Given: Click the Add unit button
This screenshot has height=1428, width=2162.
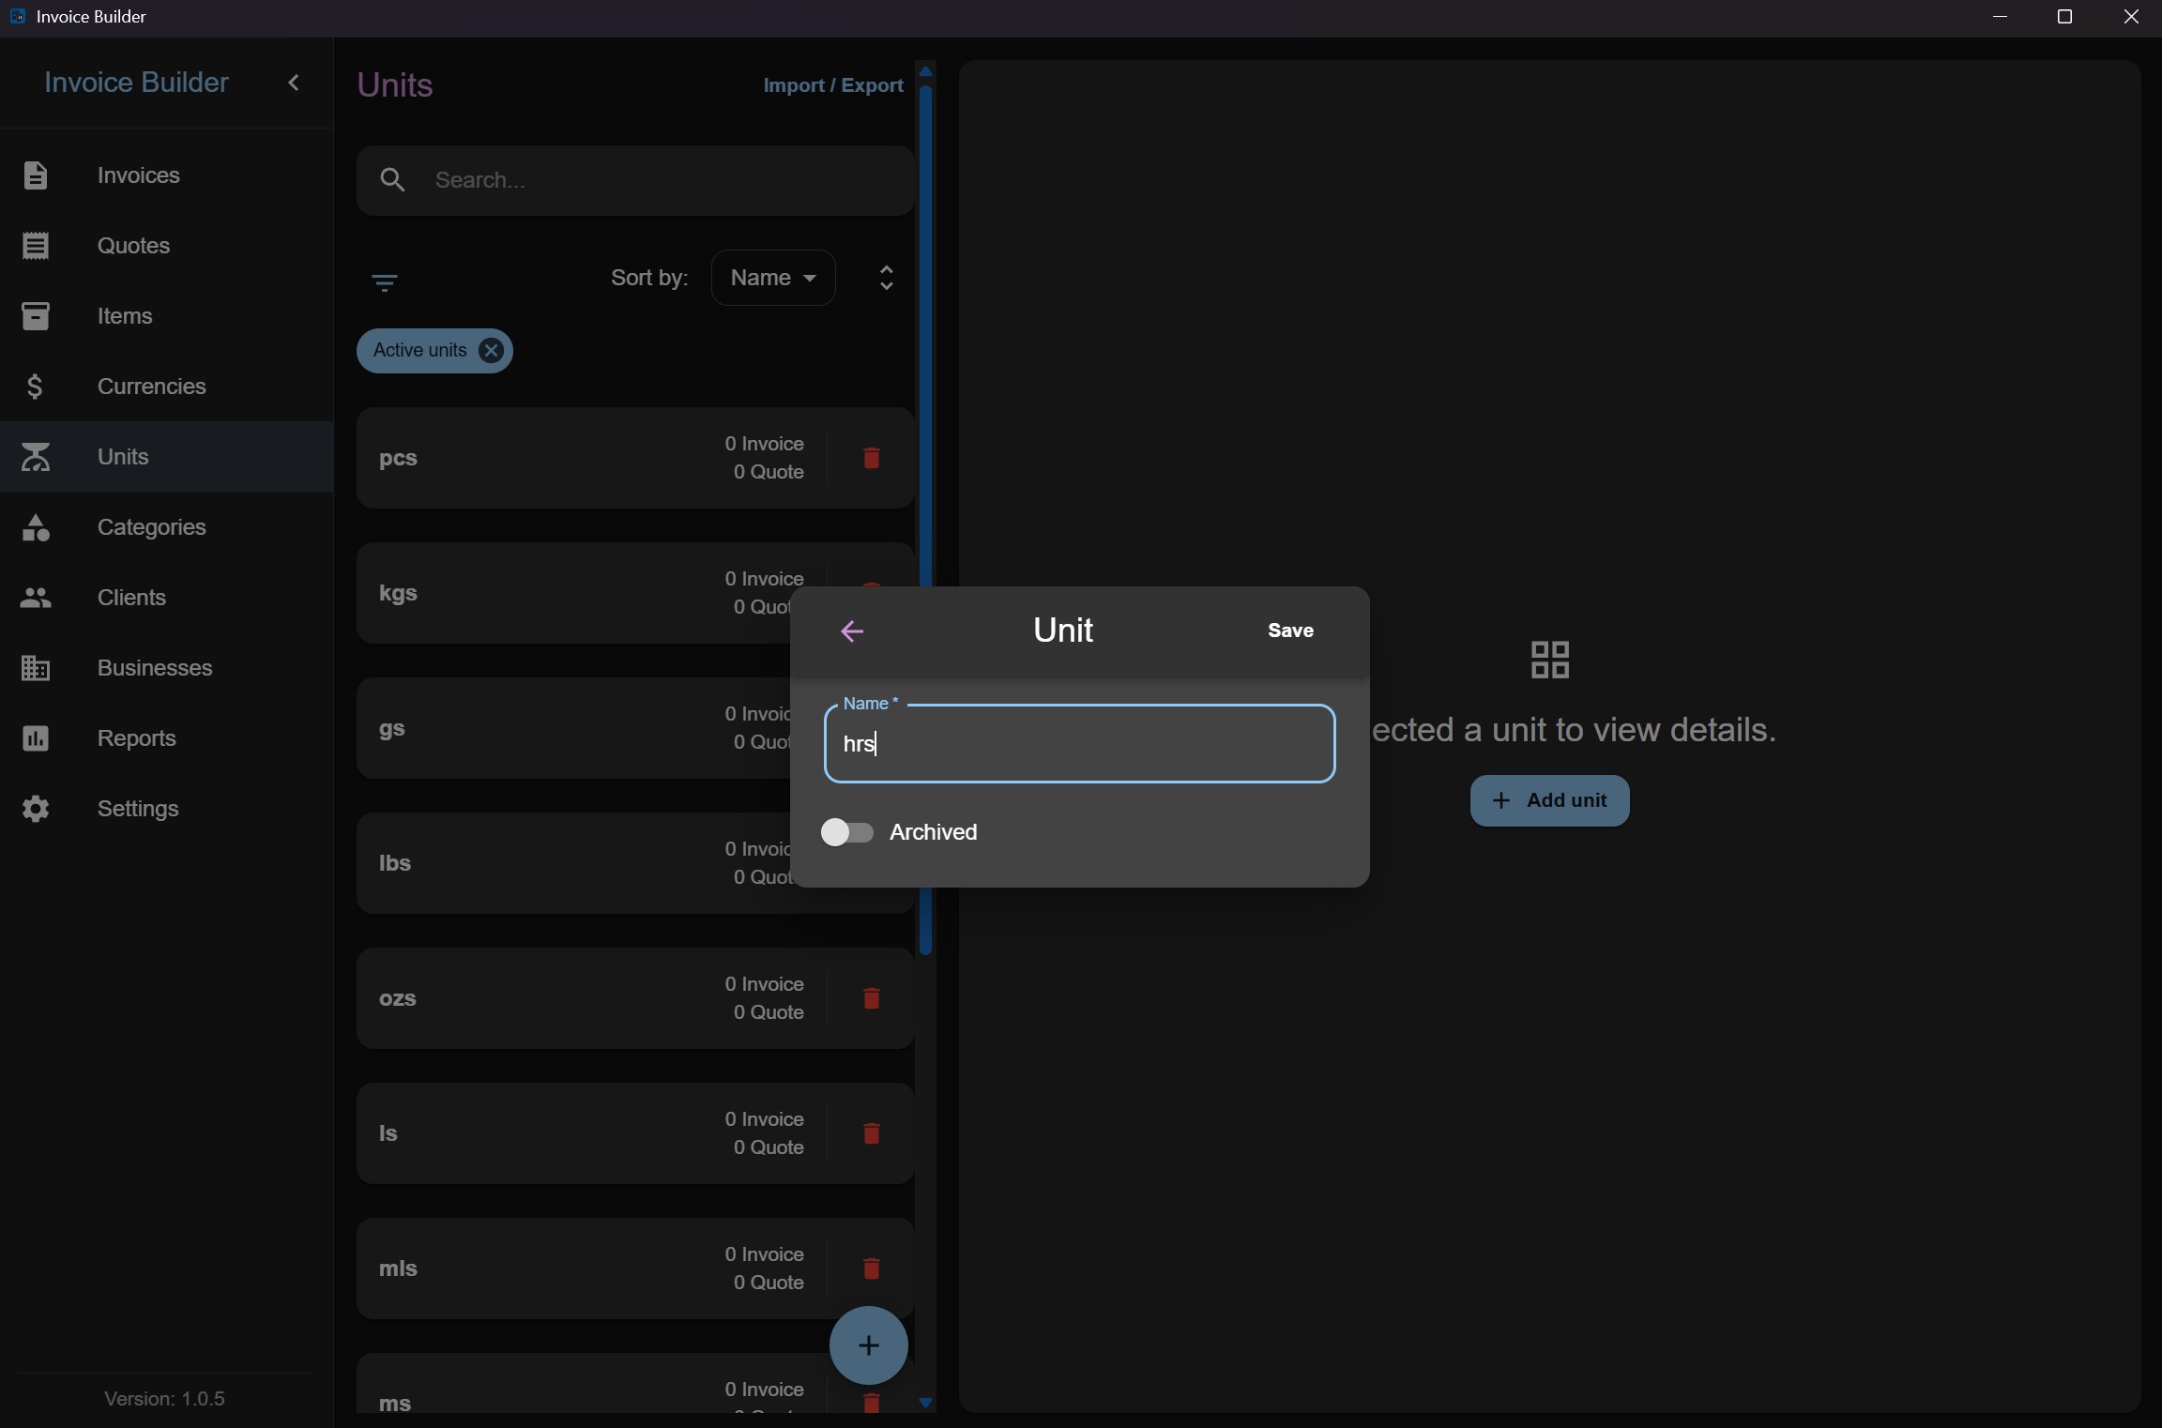Looking at the screenshot, I should coord(1549,800).
